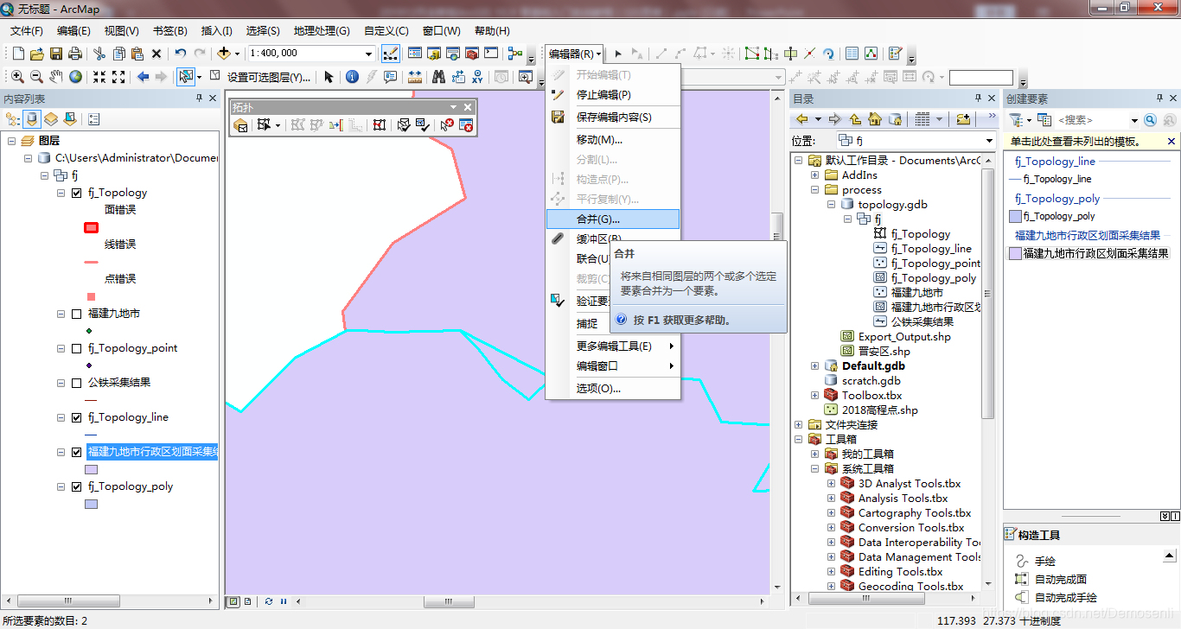Open the 书签(B) menu
Viewport: 1181px width, 629px height.
(x=170, y=31)
